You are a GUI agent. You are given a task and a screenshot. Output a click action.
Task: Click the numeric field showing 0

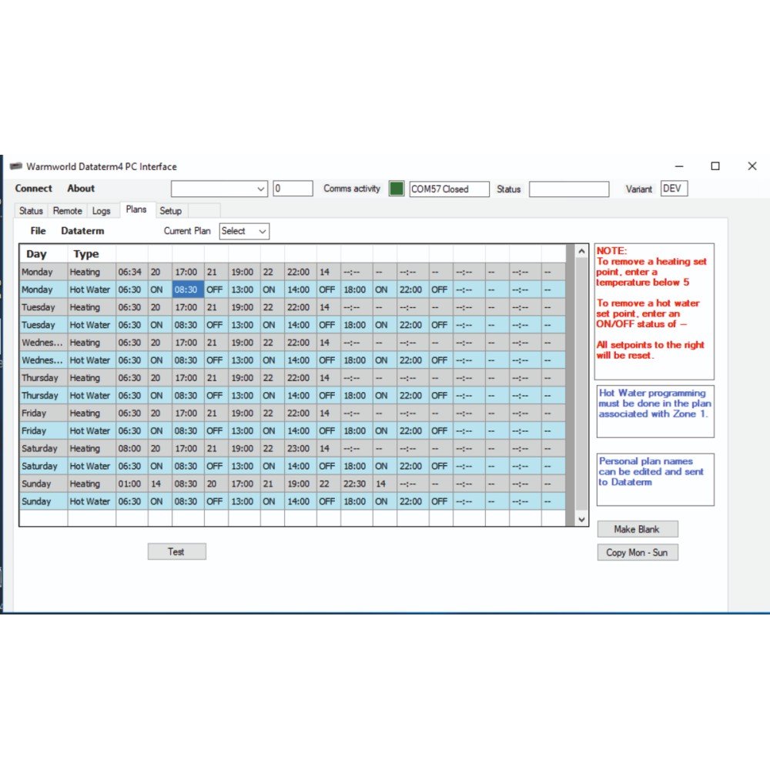293,189
